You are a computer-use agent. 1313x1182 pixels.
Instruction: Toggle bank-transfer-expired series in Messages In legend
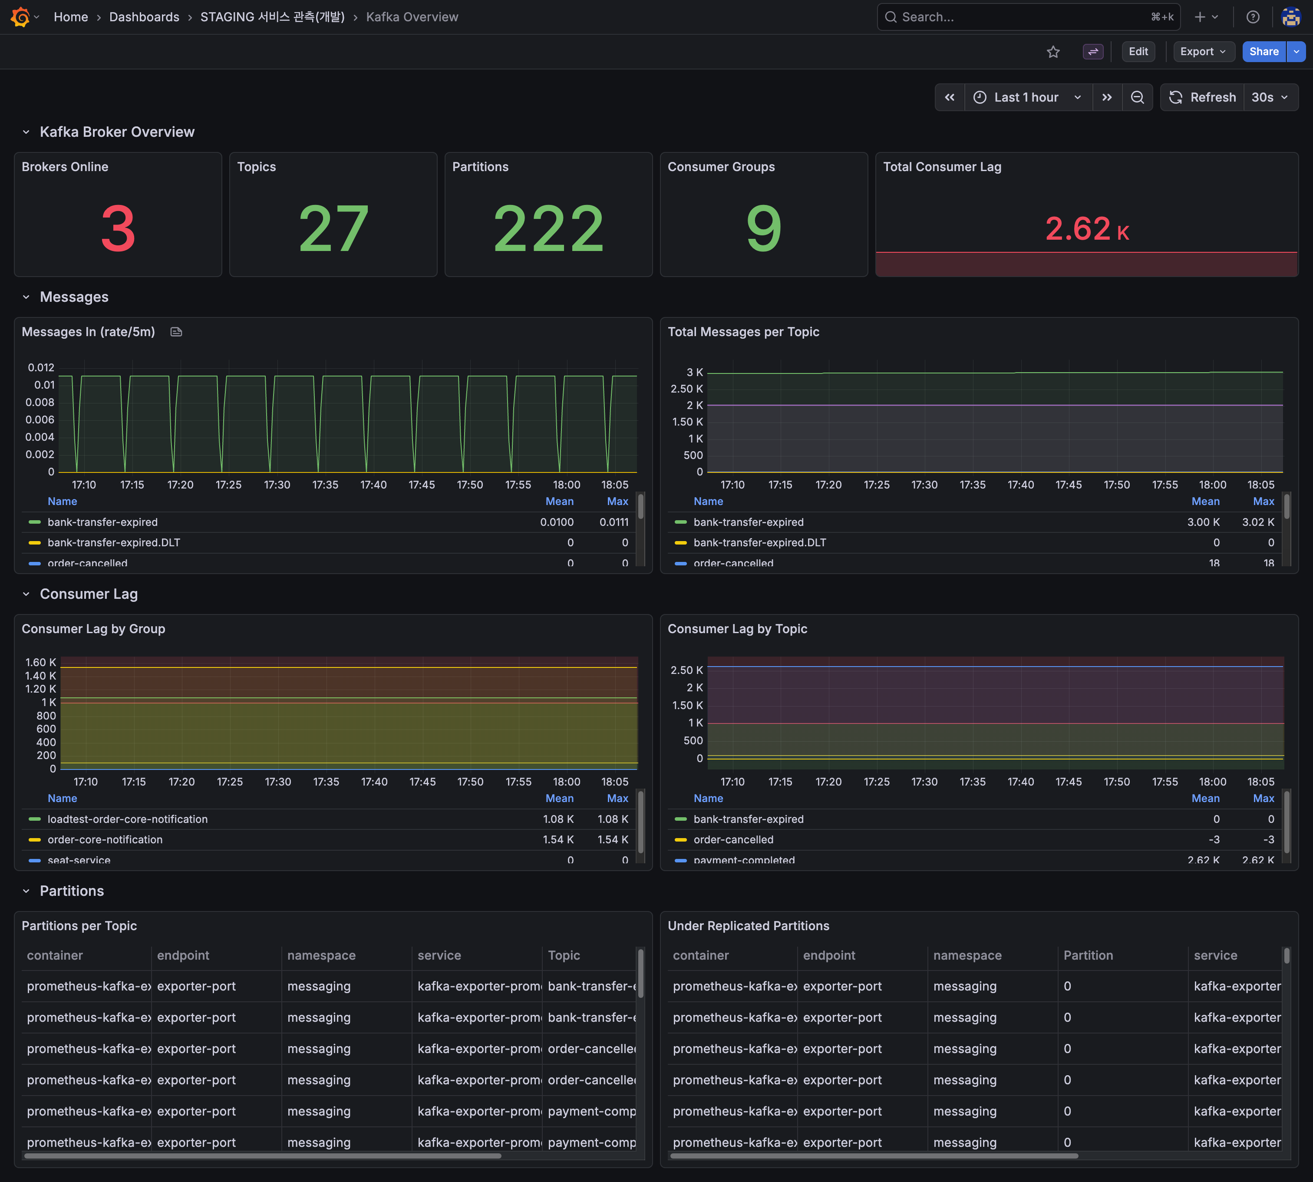(x=102, y=522)
